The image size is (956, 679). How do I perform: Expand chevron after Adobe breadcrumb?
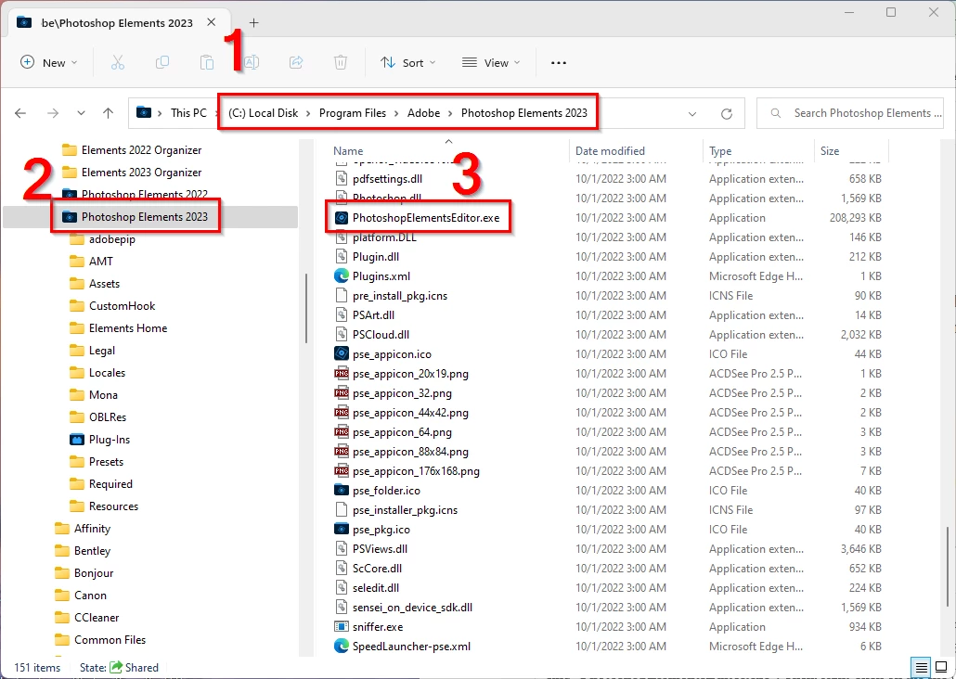coord(450,113)
